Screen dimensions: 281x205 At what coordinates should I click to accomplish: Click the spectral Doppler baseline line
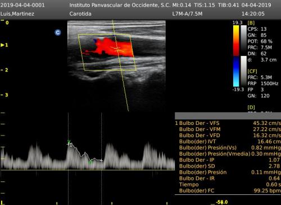pos(88,170)
